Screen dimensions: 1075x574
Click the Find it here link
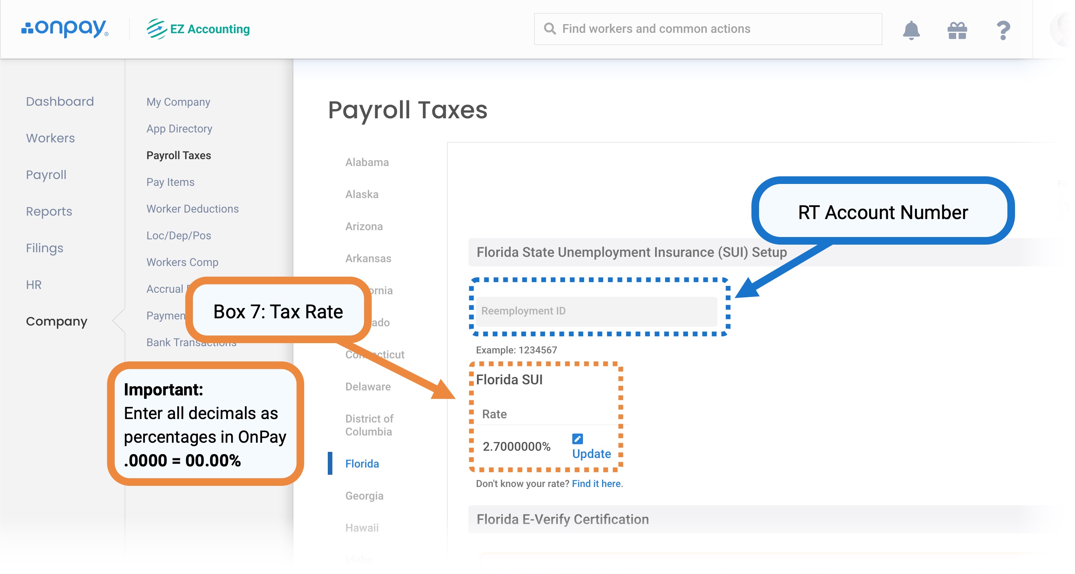click(596, 484)
